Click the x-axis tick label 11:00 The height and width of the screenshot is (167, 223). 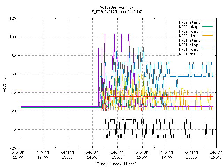coord(18,157)
